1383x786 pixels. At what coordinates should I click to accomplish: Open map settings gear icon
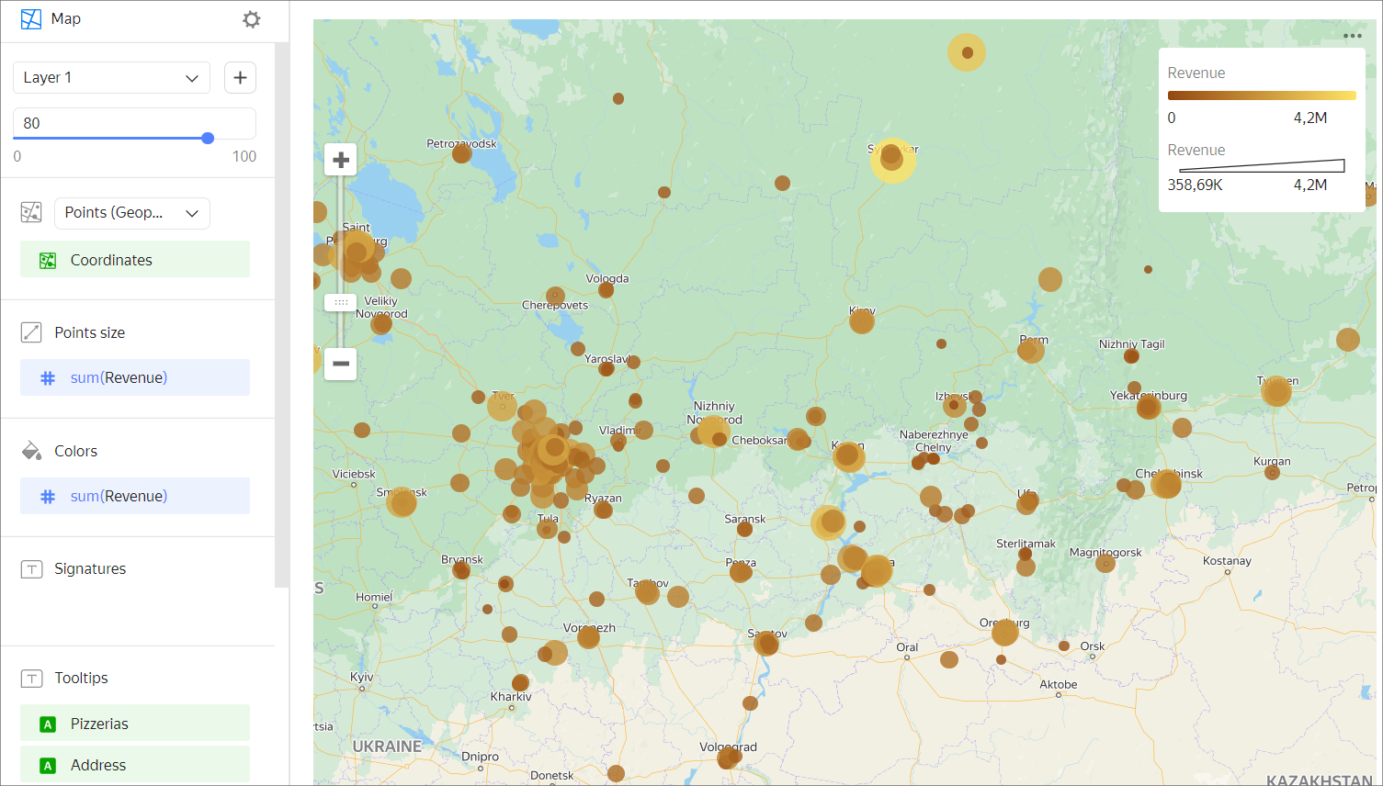tap(251, 19)
